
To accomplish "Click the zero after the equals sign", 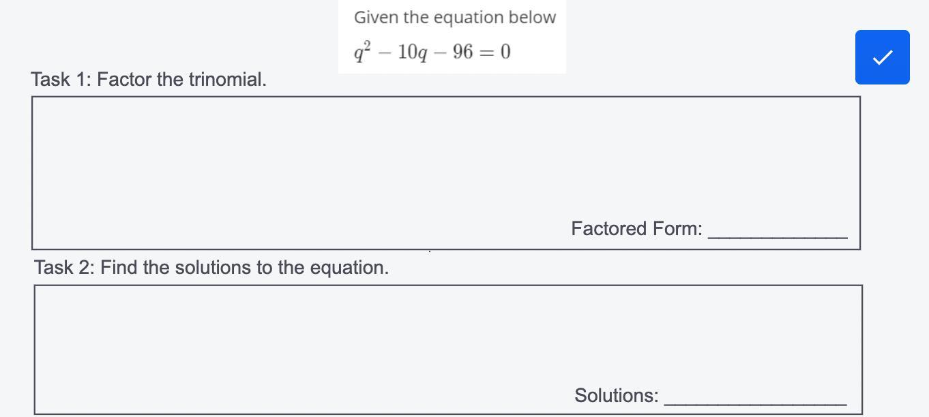I will click(x=505, y=52).
